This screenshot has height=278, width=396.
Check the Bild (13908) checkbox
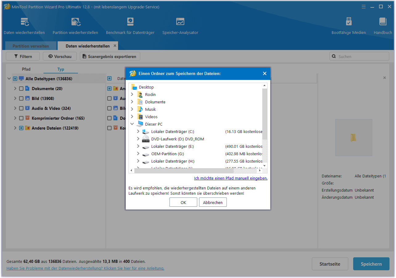click(x=21, y=98)
